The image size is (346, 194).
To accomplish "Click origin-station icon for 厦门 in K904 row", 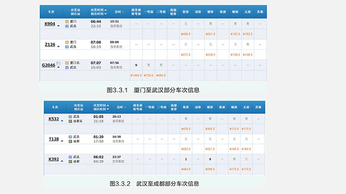I will pos(67,22).
